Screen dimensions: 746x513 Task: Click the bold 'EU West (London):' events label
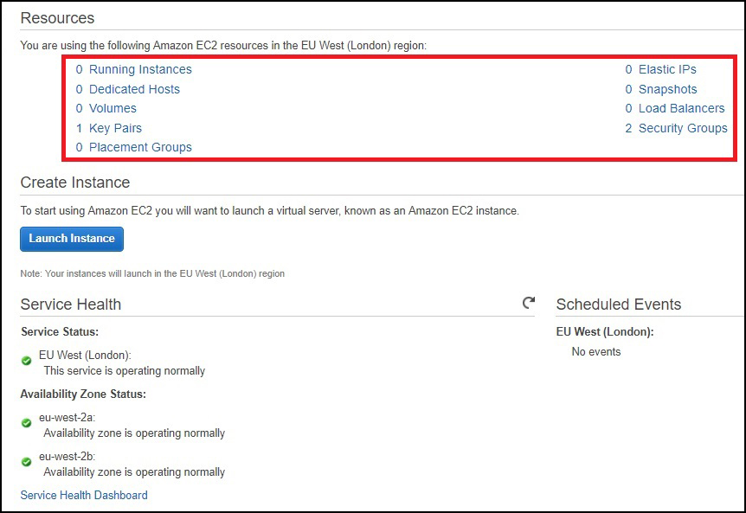coord(605,332)
